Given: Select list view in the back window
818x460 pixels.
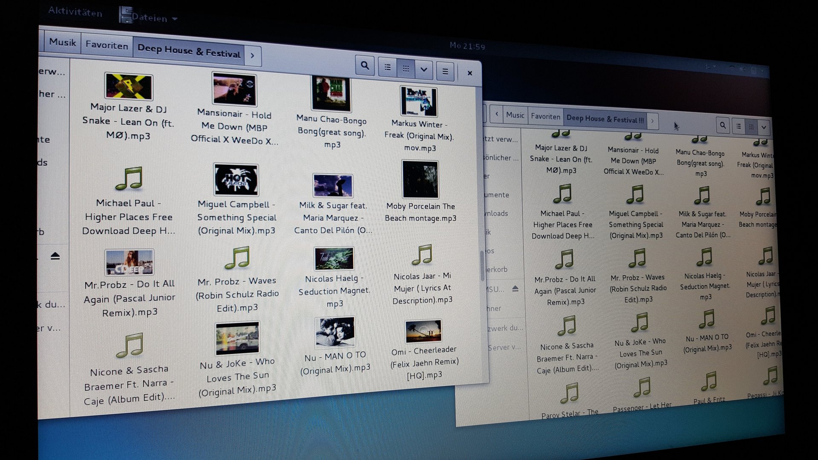Looking at the screenshot, I should (x=739, y=126).
